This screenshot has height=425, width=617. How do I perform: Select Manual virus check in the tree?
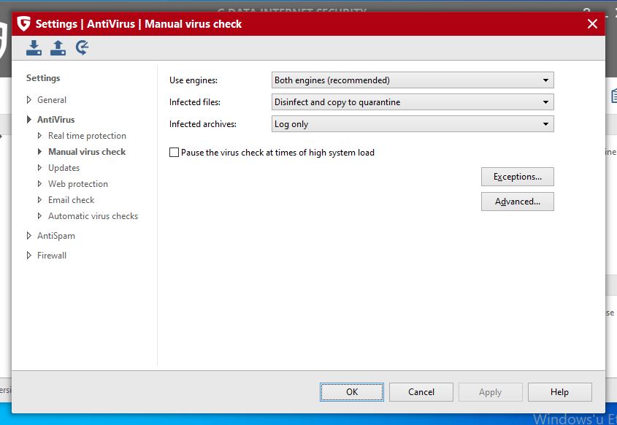tap(87, 151)
